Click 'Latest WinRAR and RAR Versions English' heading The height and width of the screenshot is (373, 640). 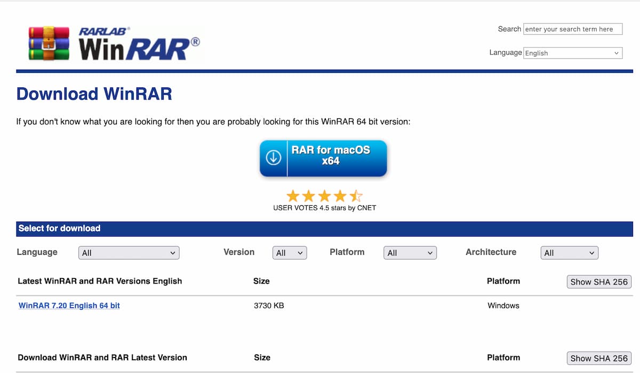coord(100,281)
